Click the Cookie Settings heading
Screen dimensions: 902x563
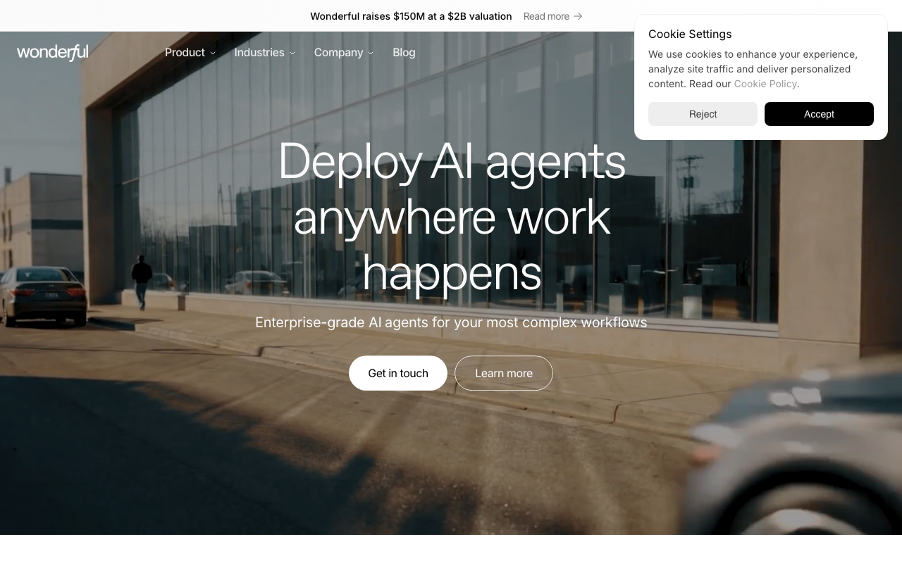tap(690, 34)
